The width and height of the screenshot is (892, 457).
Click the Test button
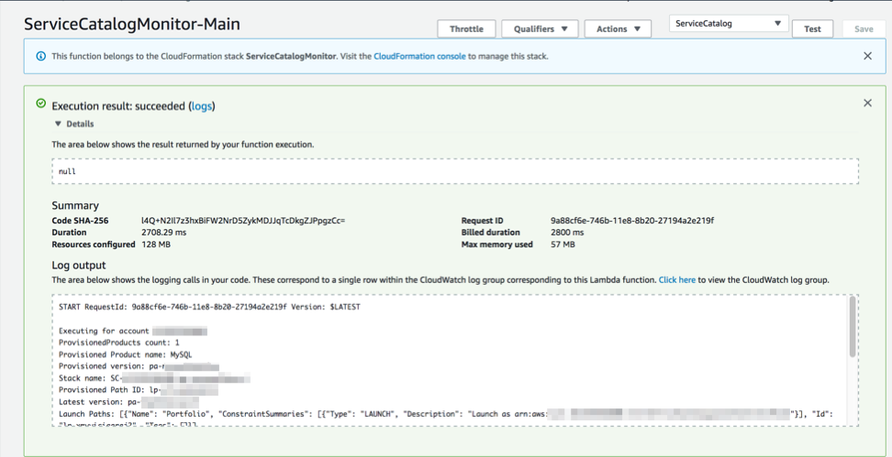[x=812, y=29]
